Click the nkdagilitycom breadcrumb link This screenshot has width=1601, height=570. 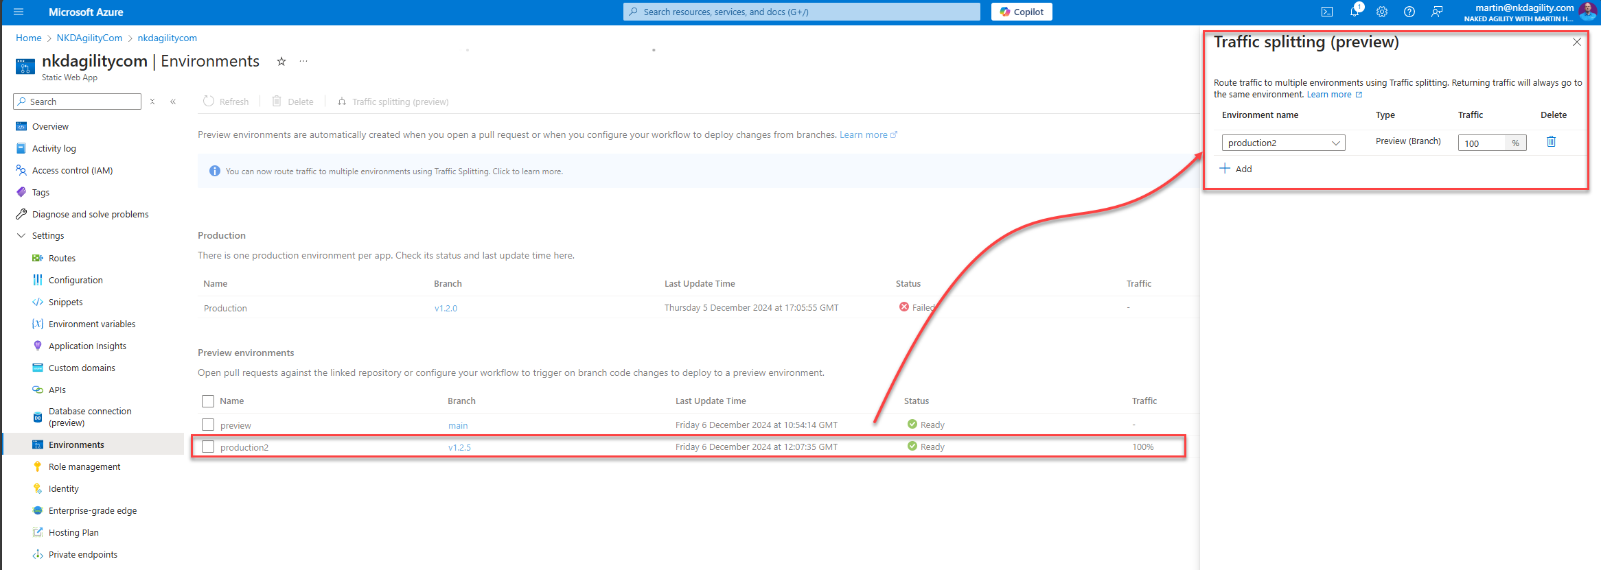(x=167, y=38)
